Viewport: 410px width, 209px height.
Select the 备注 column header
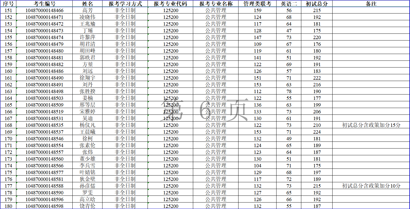click(371, 4)
